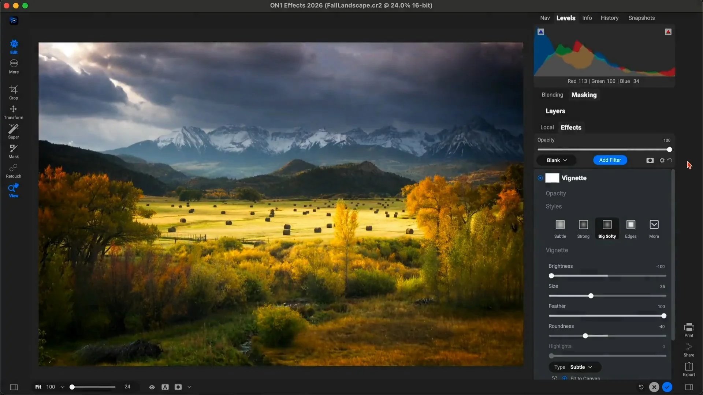The height and width of the screenshot is (395, 703).
Task: Select the View zoom tool
Action: [14, 191]
